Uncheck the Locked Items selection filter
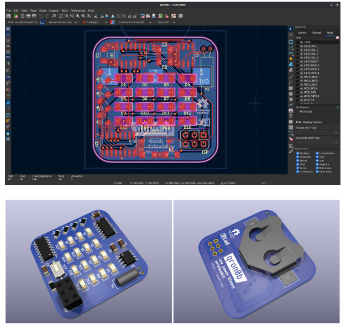The width and height of the screenshot is (346, 329). tap(317, 153)
